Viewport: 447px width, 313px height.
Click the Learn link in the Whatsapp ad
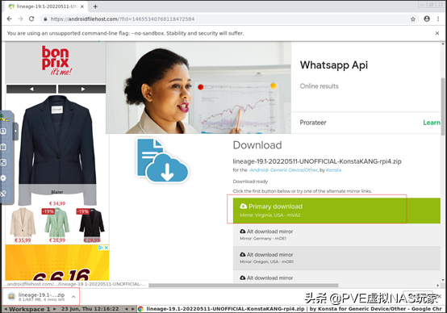(432, 123)
